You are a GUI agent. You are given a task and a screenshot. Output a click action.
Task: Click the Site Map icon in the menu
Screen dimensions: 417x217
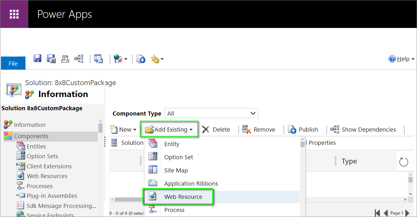click(x=153, y=170)
